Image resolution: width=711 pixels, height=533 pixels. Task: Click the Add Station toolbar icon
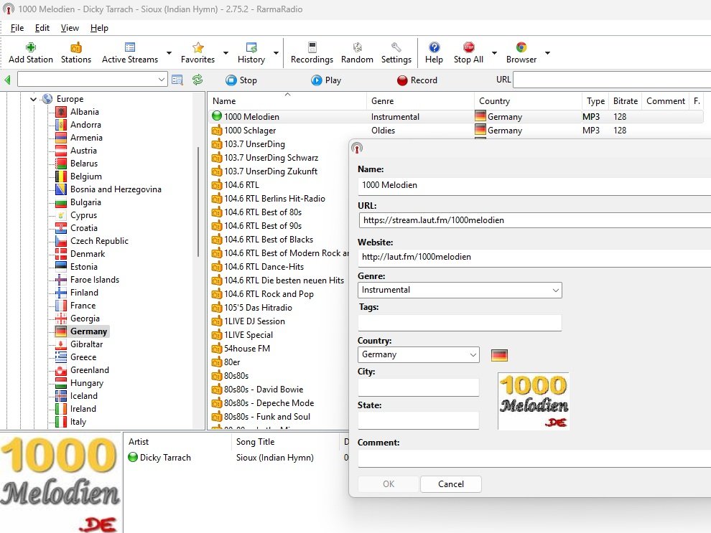[x=31, y=47]
